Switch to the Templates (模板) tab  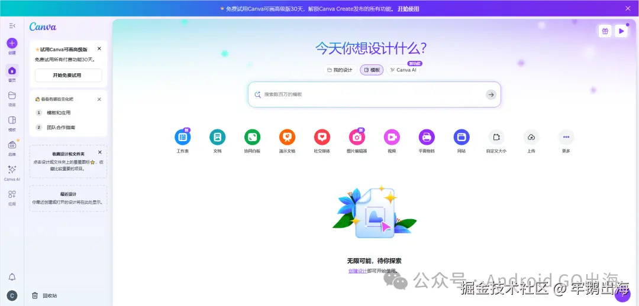(372, 70)
